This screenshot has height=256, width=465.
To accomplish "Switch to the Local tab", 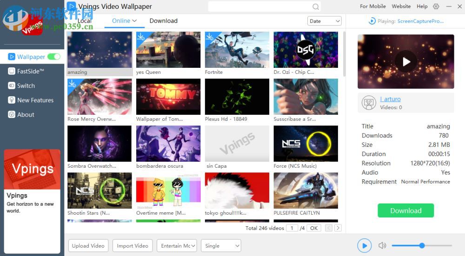I will pyautogui.click(x=85, y=21).
